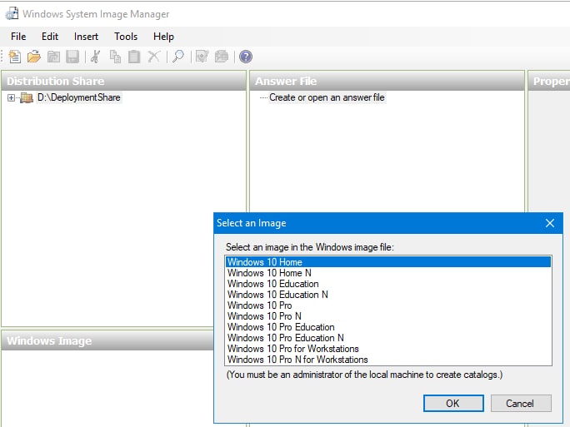570x427 pixels.
Task: Click the Cut scissors icon
Action: click(95, 57)
